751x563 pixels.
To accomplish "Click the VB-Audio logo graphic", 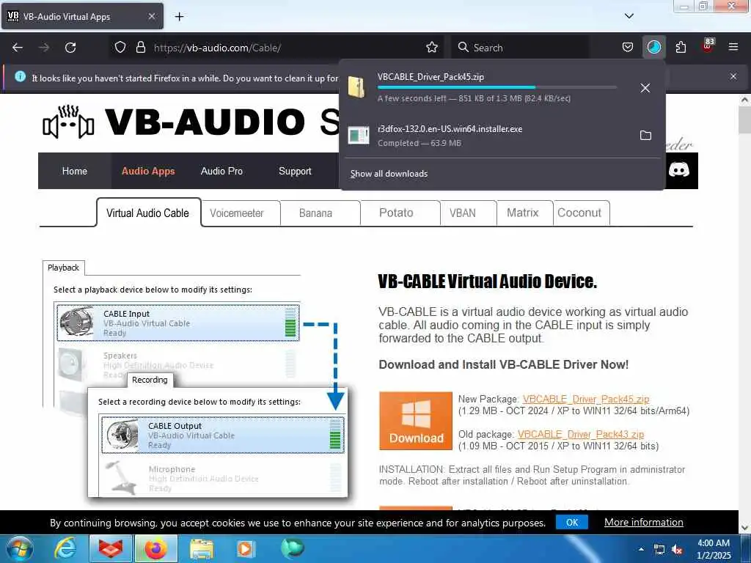I will tap(68, 122).
